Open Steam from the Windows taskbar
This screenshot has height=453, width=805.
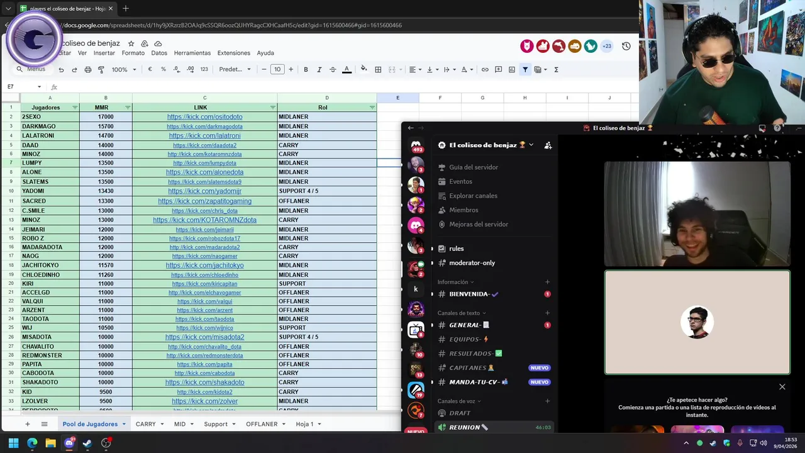tap(87, 444)
